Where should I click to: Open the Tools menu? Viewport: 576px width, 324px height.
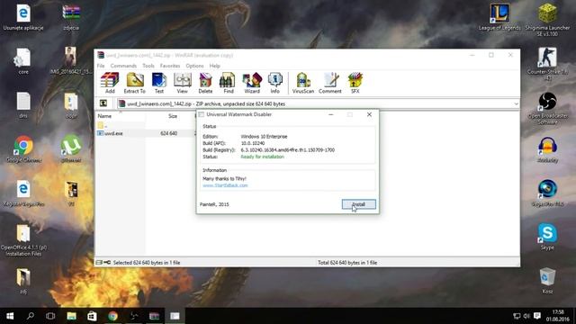pyautogui.click(x=148, y=66)
